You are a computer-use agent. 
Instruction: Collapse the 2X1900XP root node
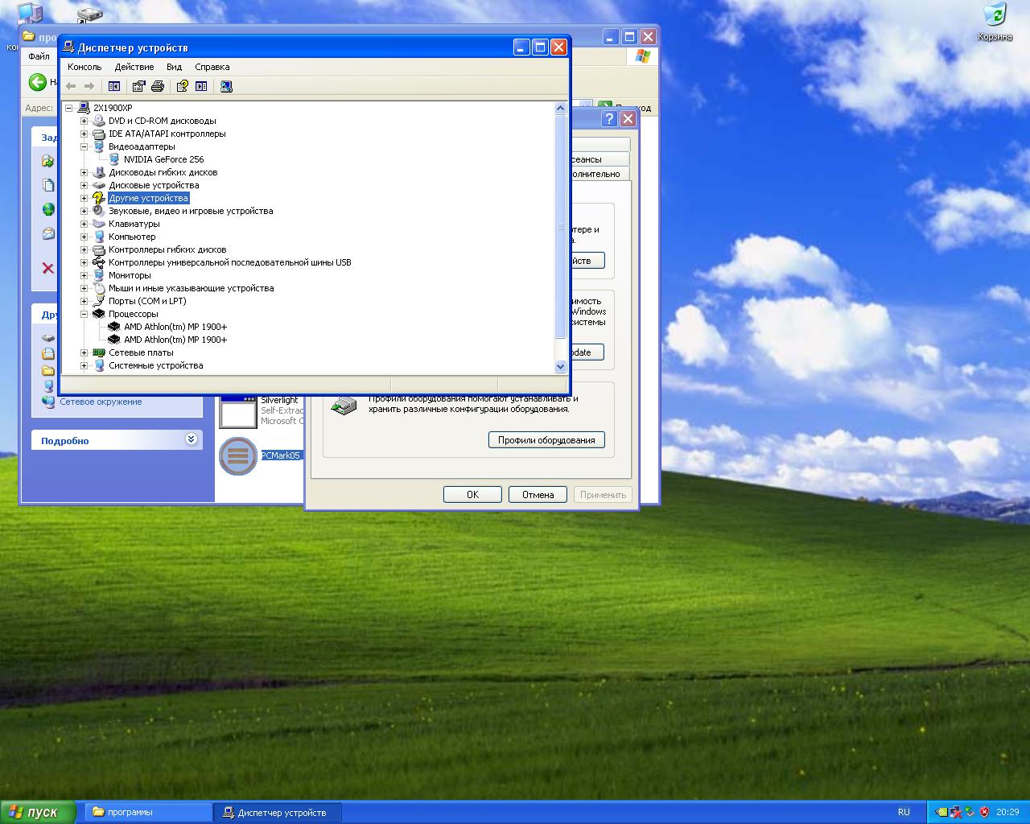click(x=68, y=108)
